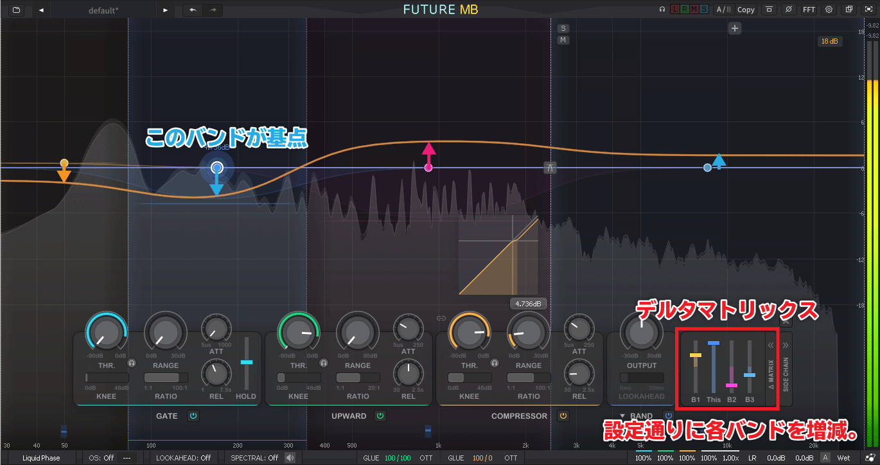The image size is (880, 465).
Task: Click the redo arrow in the top bar
Action: [213, 10]
